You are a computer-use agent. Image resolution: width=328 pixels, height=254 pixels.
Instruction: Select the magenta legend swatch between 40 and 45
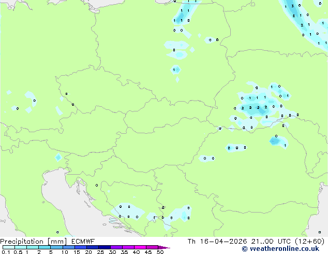140,247
